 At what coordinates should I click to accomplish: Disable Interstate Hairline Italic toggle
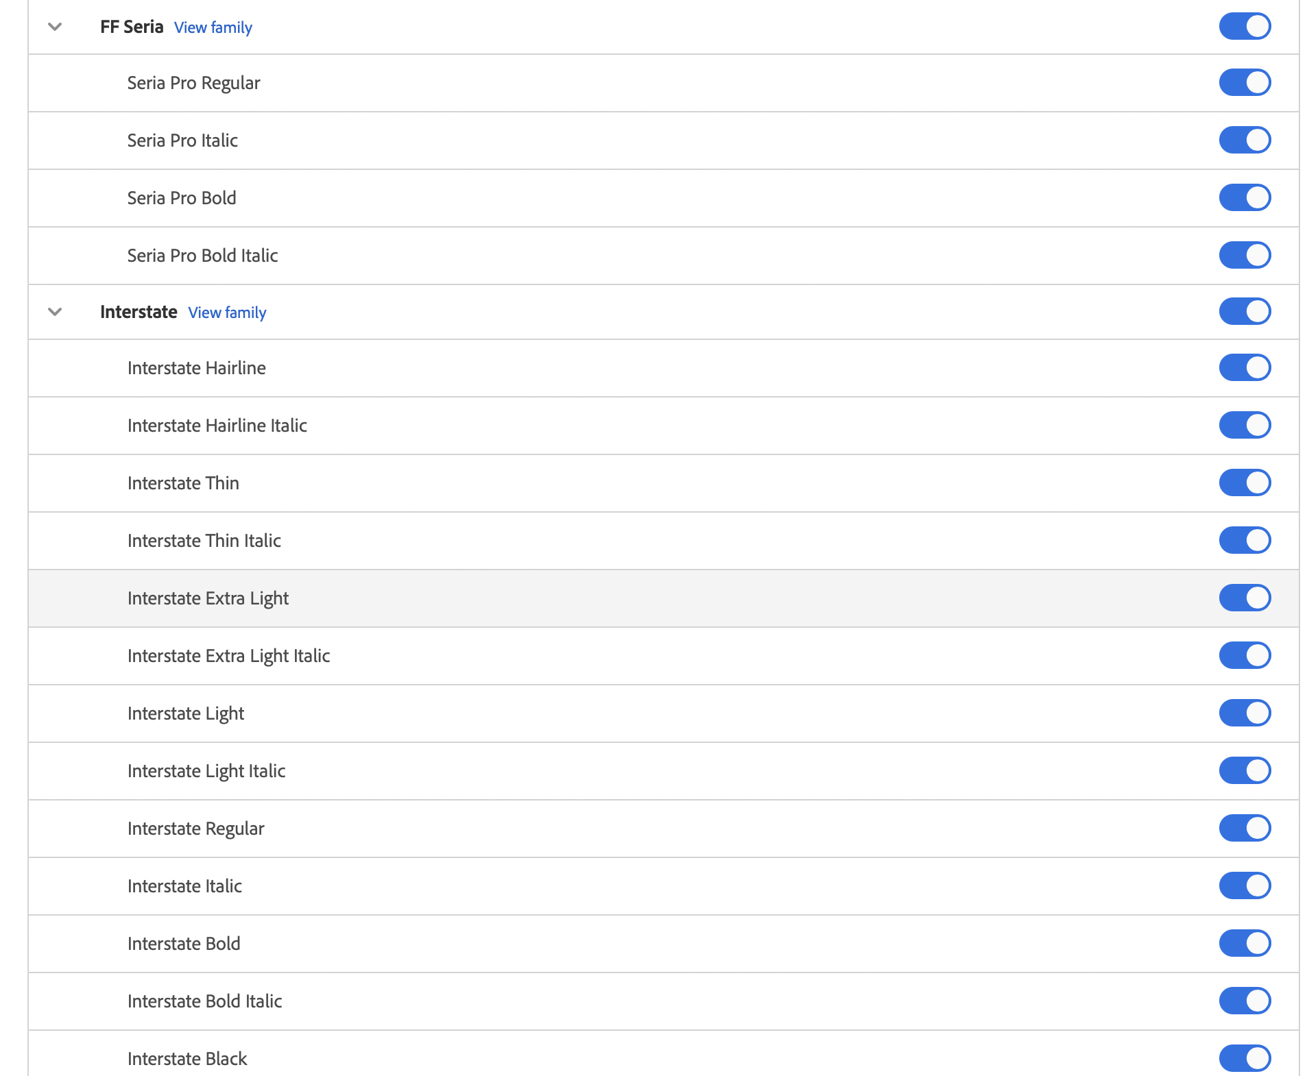coord(1244,426)
